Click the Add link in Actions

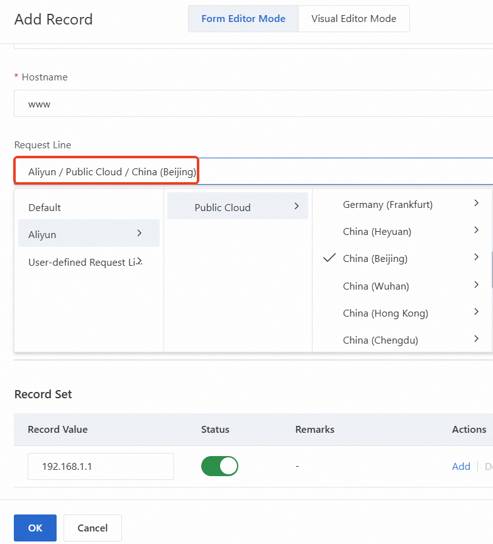(461, 466)
